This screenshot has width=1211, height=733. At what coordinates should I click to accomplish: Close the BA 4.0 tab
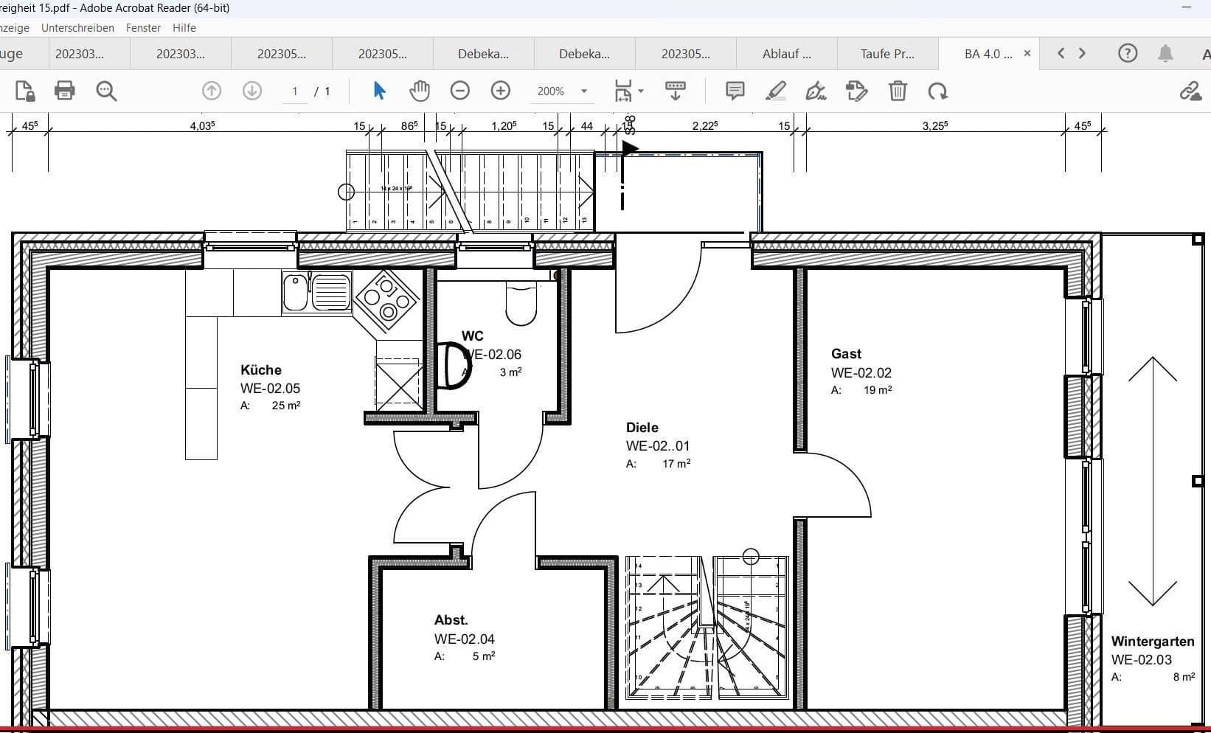[1027, 54]
